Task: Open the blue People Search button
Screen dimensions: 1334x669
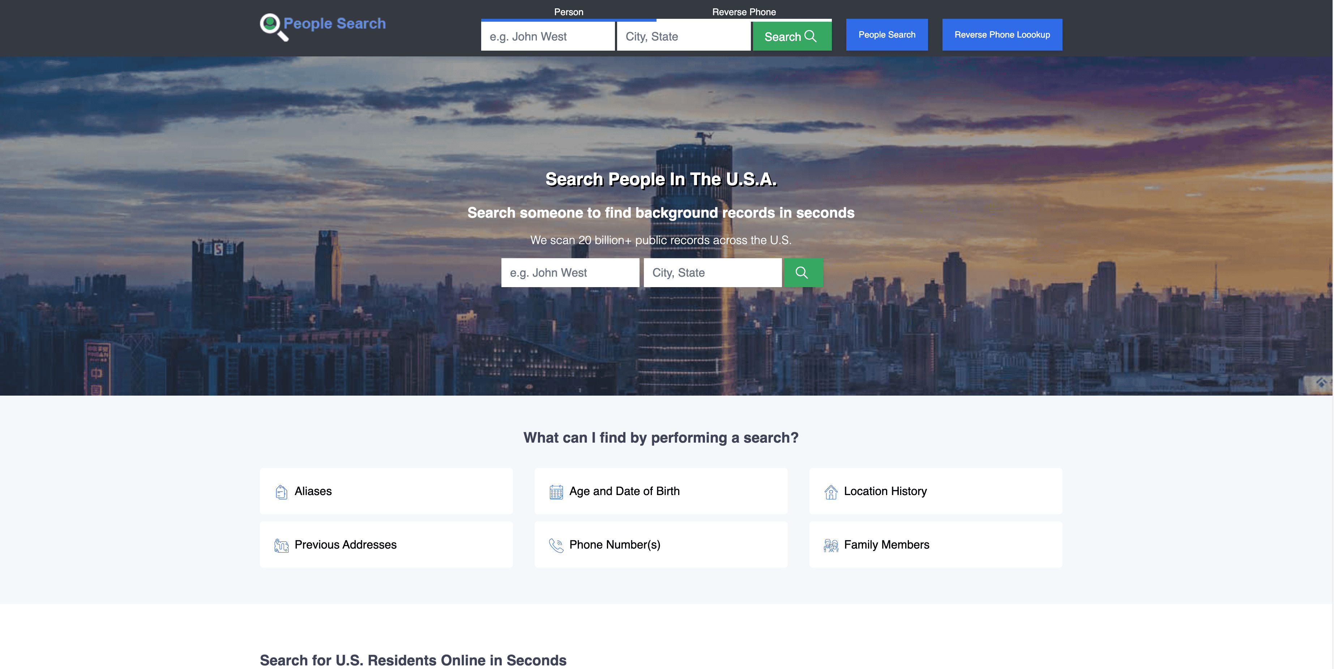Action: (x=886, y=35)
